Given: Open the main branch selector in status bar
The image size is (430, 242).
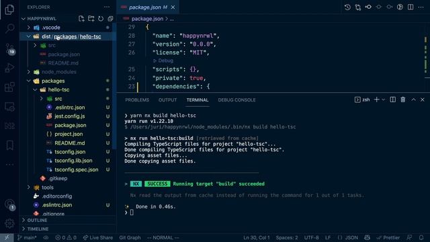Looking at the screenshot, I should click(27, 237).
